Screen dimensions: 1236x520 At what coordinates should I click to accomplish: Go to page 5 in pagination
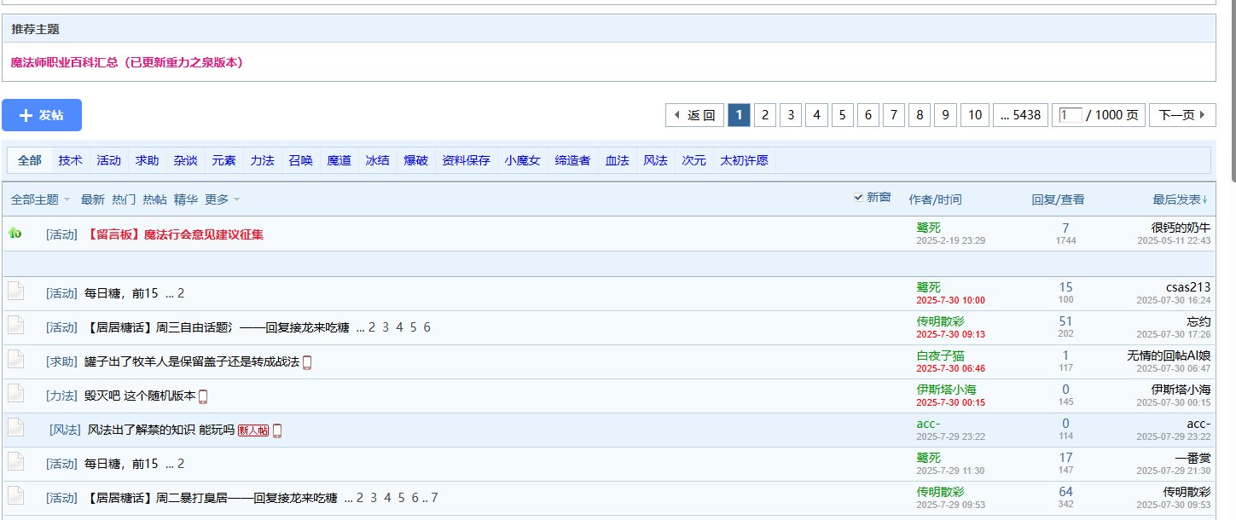pos(842,115)
